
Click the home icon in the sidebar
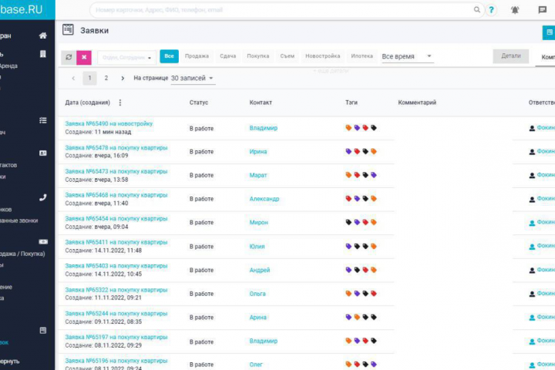point(43,35)
